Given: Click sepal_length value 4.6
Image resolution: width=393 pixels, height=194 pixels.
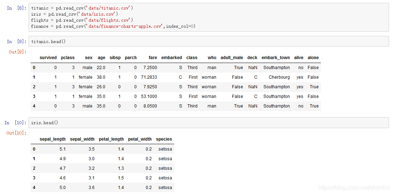Looking at the screenshot, I should 63,178.
